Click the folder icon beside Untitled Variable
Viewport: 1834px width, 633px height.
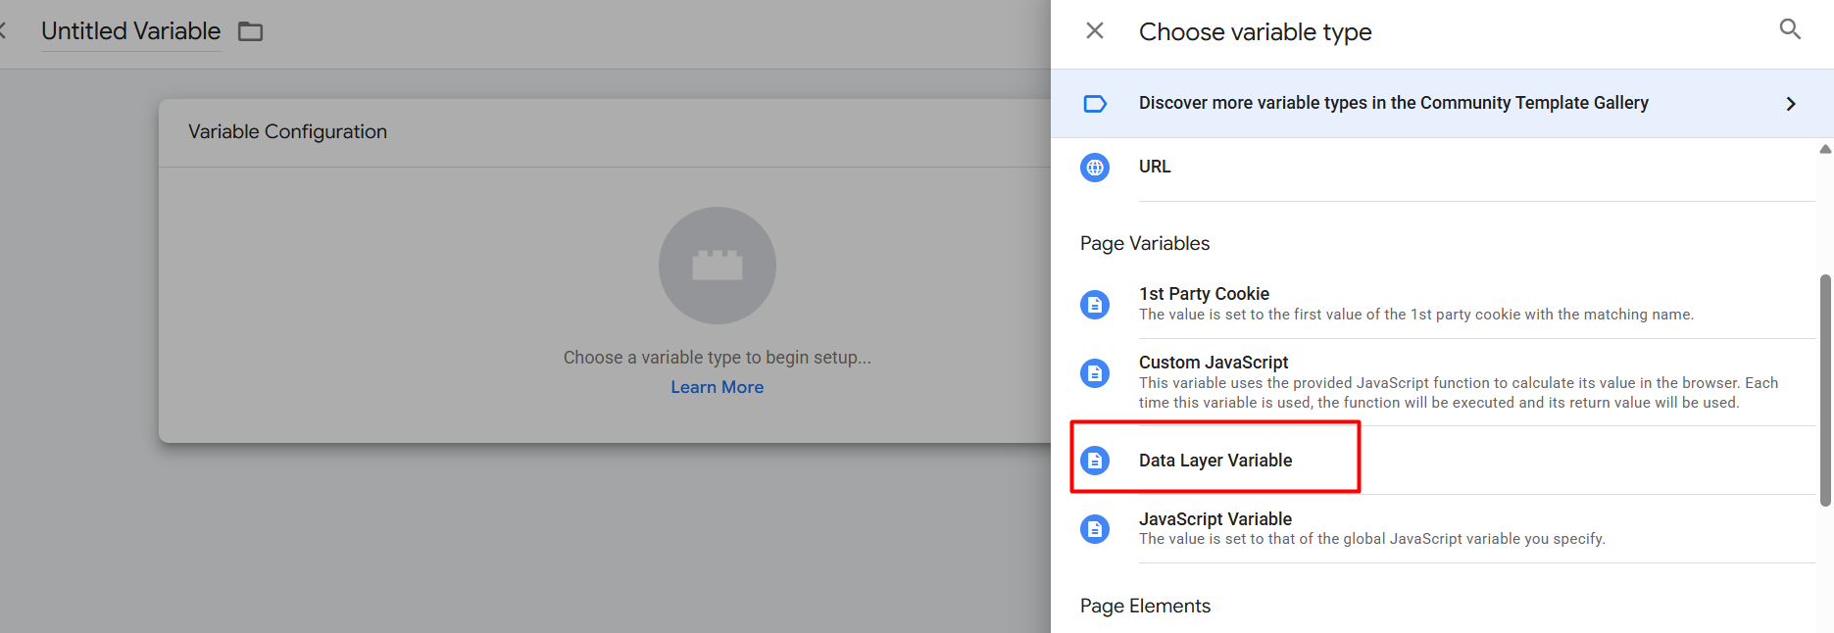[x=251, y=32]
